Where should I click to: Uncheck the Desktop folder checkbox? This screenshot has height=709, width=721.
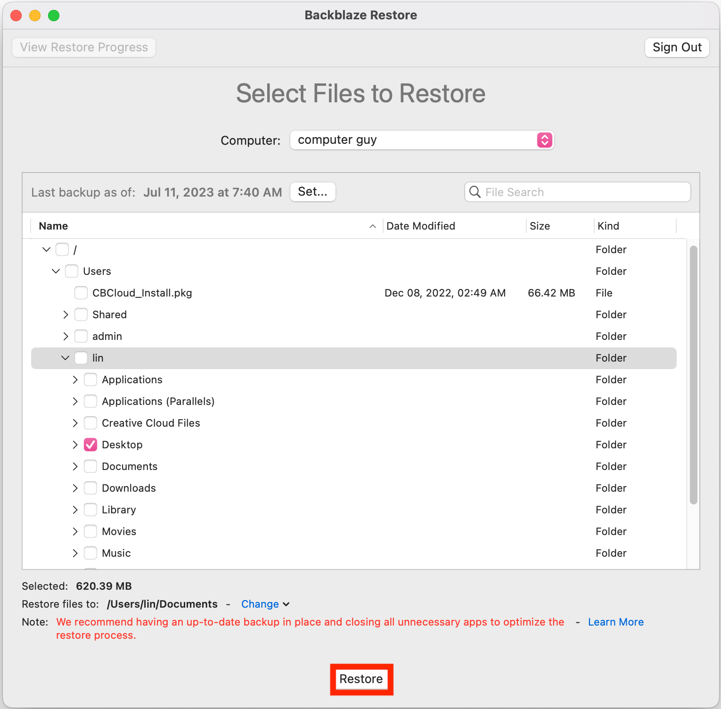point(90,445)
